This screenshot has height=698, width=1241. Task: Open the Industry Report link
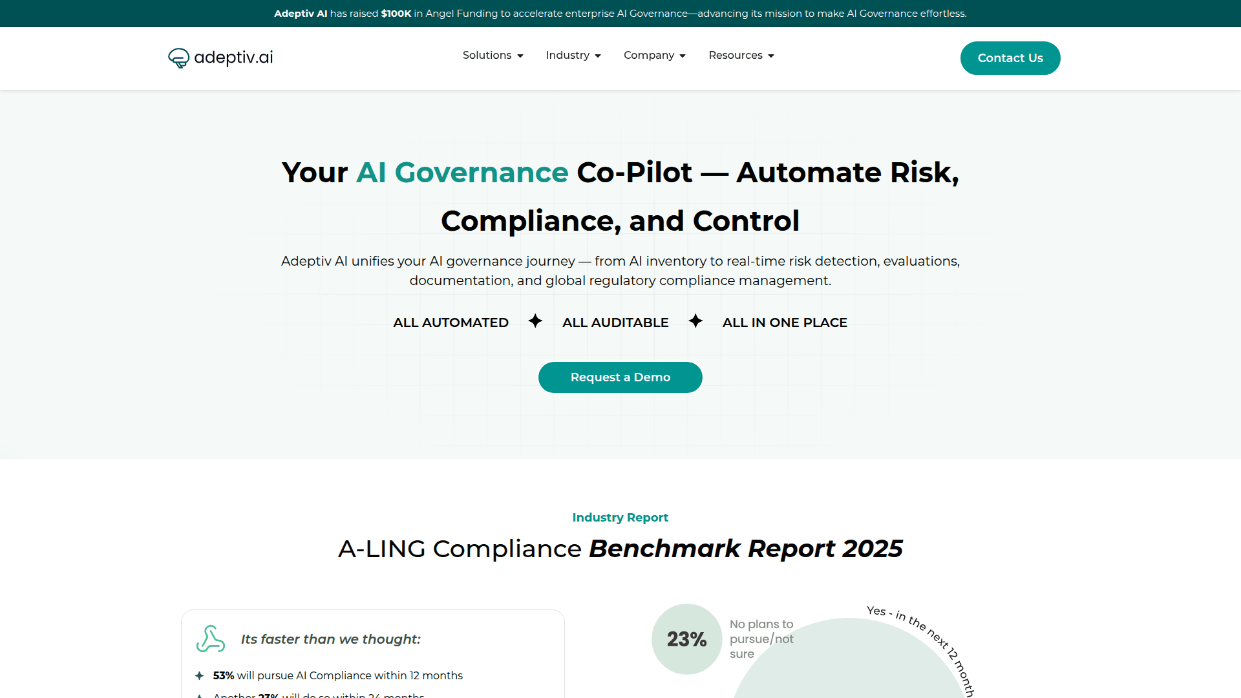(x=620, y=517)
